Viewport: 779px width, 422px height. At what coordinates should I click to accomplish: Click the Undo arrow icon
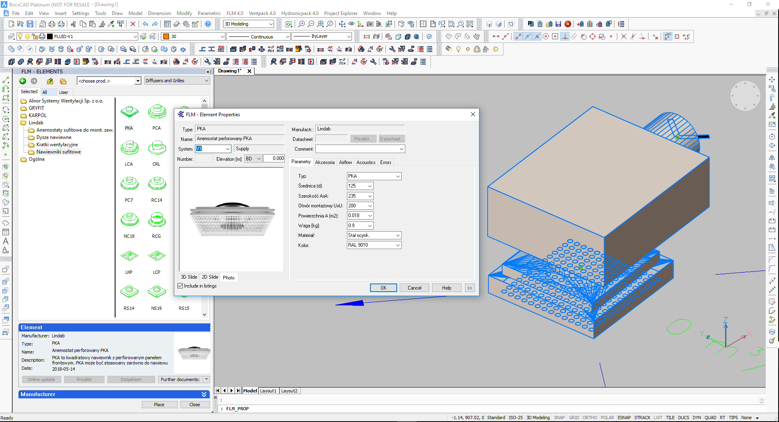coord(145,24)
